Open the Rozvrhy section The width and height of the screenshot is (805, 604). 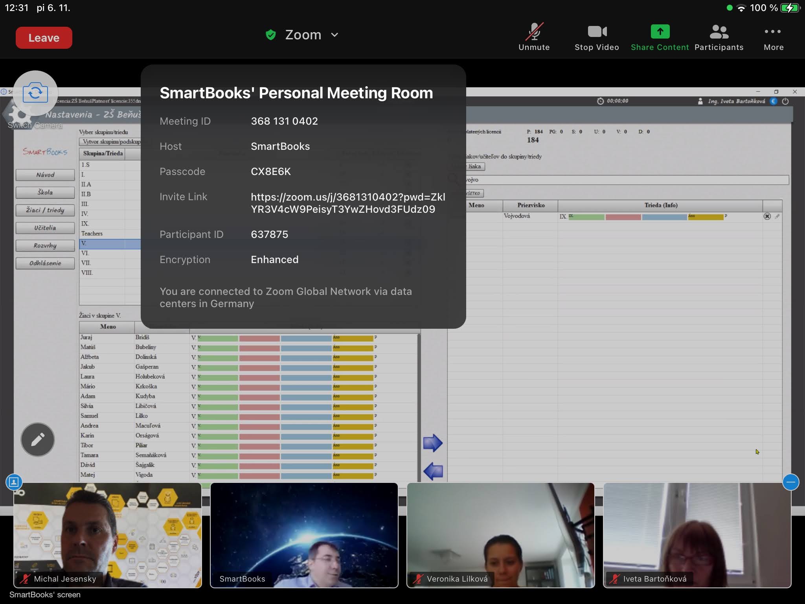45,245
